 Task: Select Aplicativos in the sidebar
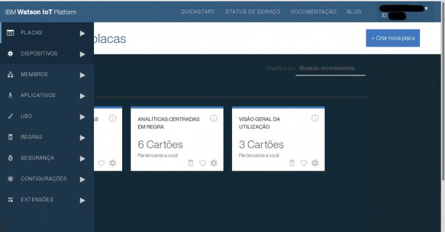click(x=47, y=95)
